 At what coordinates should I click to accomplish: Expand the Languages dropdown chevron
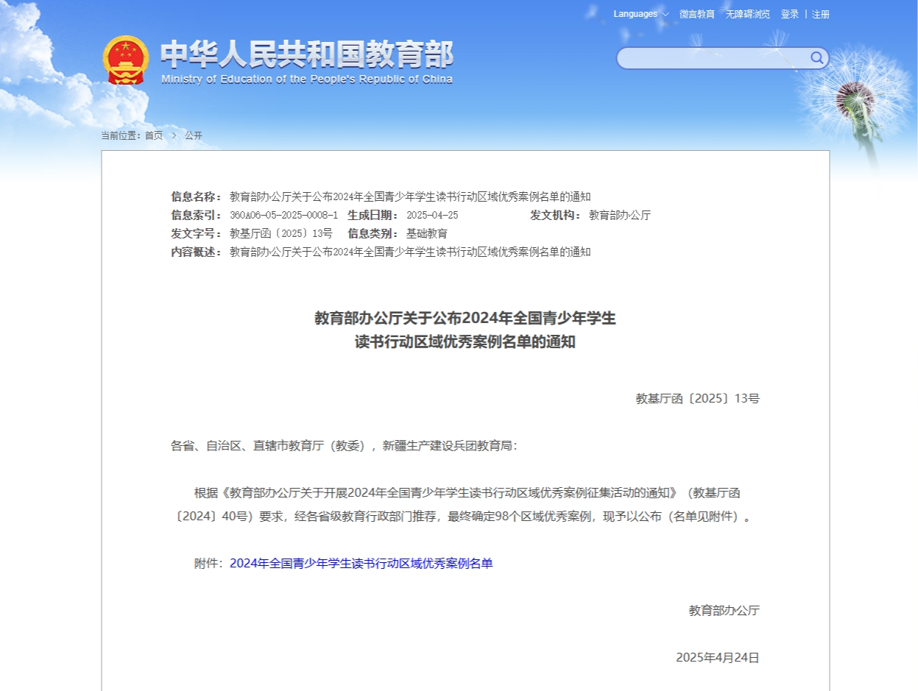[665, 14]
